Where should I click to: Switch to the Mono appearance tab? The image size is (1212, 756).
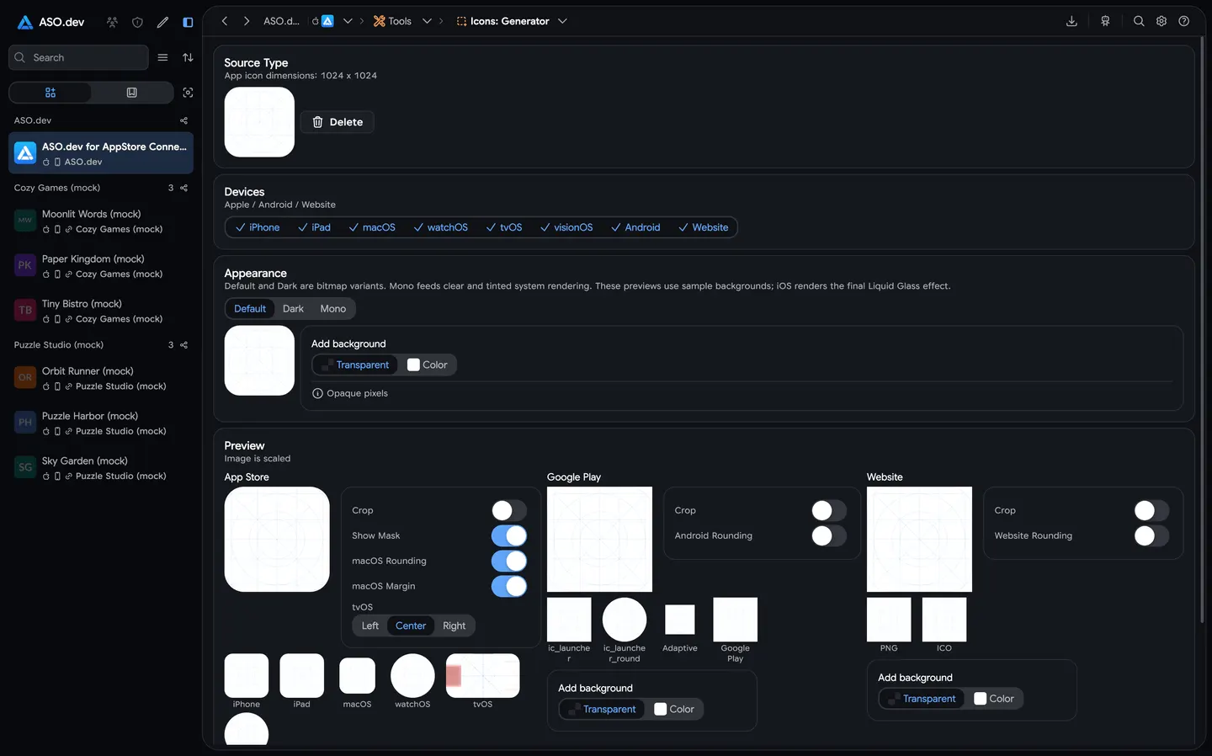pyautogui.click(x=333, y=309)
